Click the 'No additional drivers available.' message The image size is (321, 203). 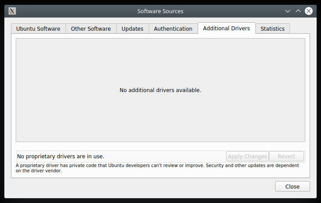coord(160,90)
